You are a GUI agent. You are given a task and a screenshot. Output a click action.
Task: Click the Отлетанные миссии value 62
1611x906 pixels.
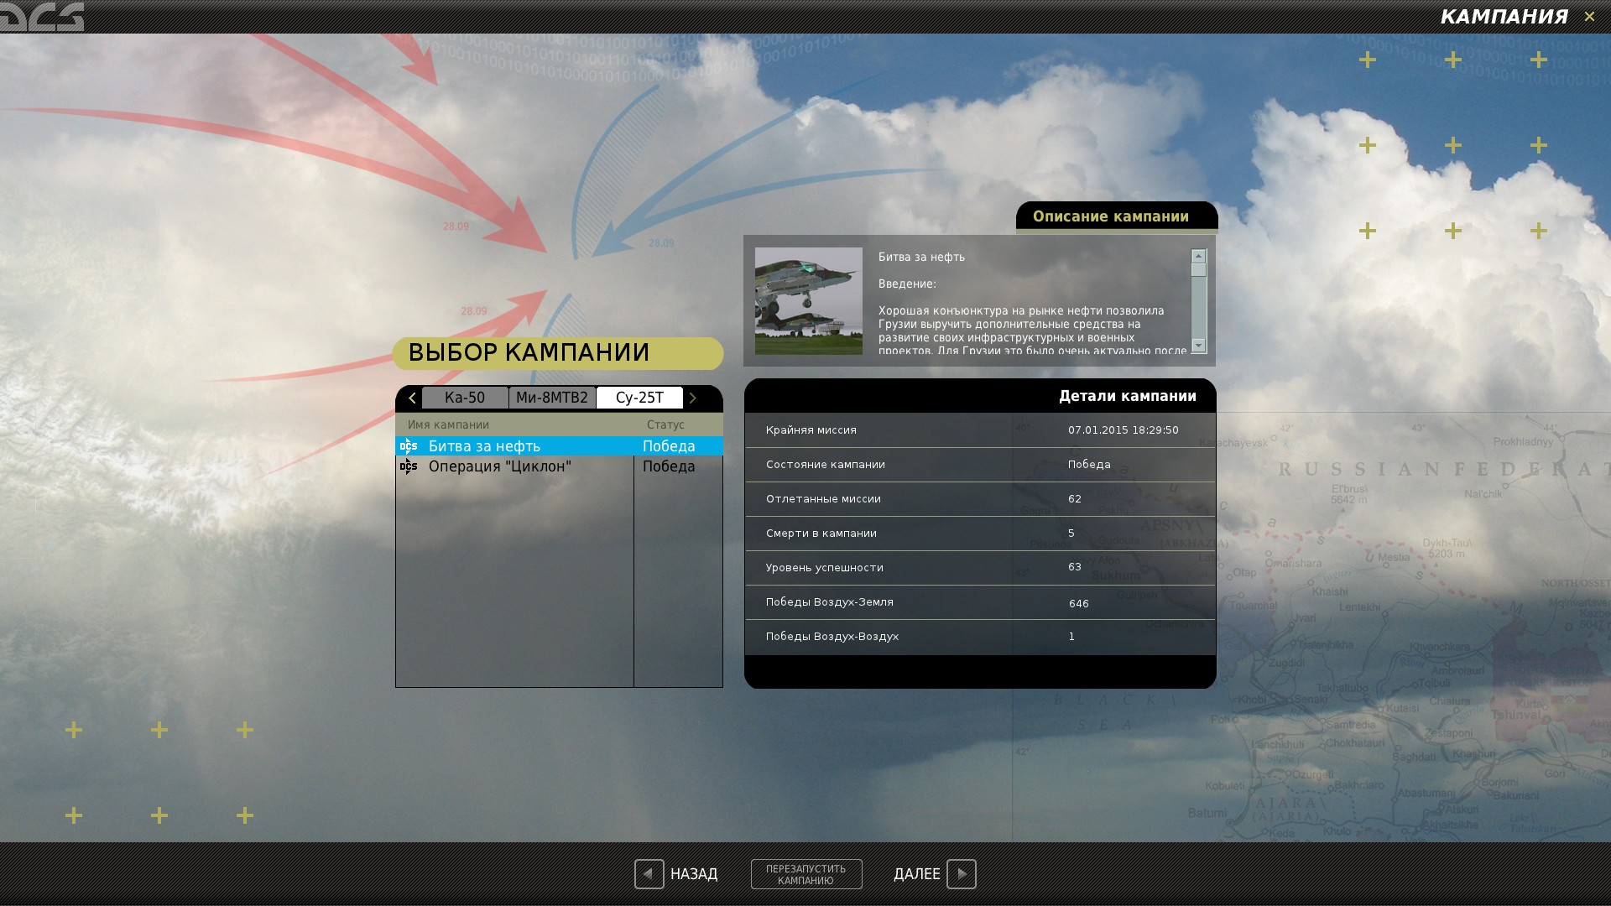(x=1075, y=498)
